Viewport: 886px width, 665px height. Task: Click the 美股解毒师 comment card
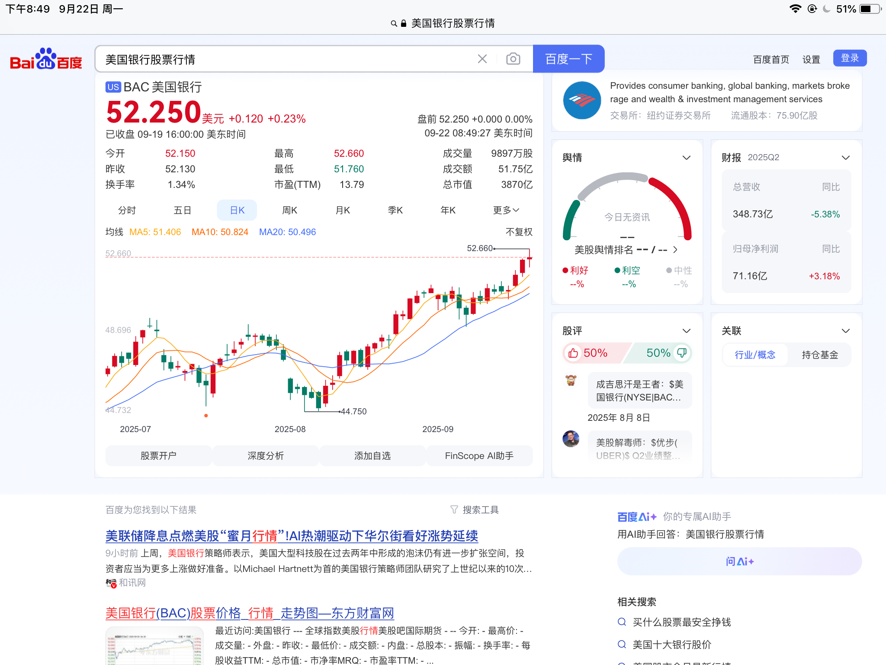coord(639,446)
